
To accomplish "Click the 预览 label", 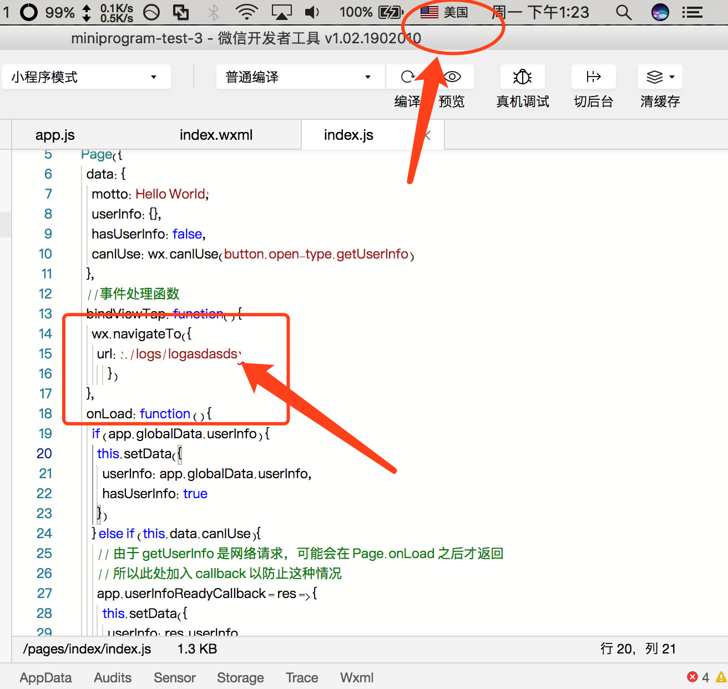I will point(452,102).
